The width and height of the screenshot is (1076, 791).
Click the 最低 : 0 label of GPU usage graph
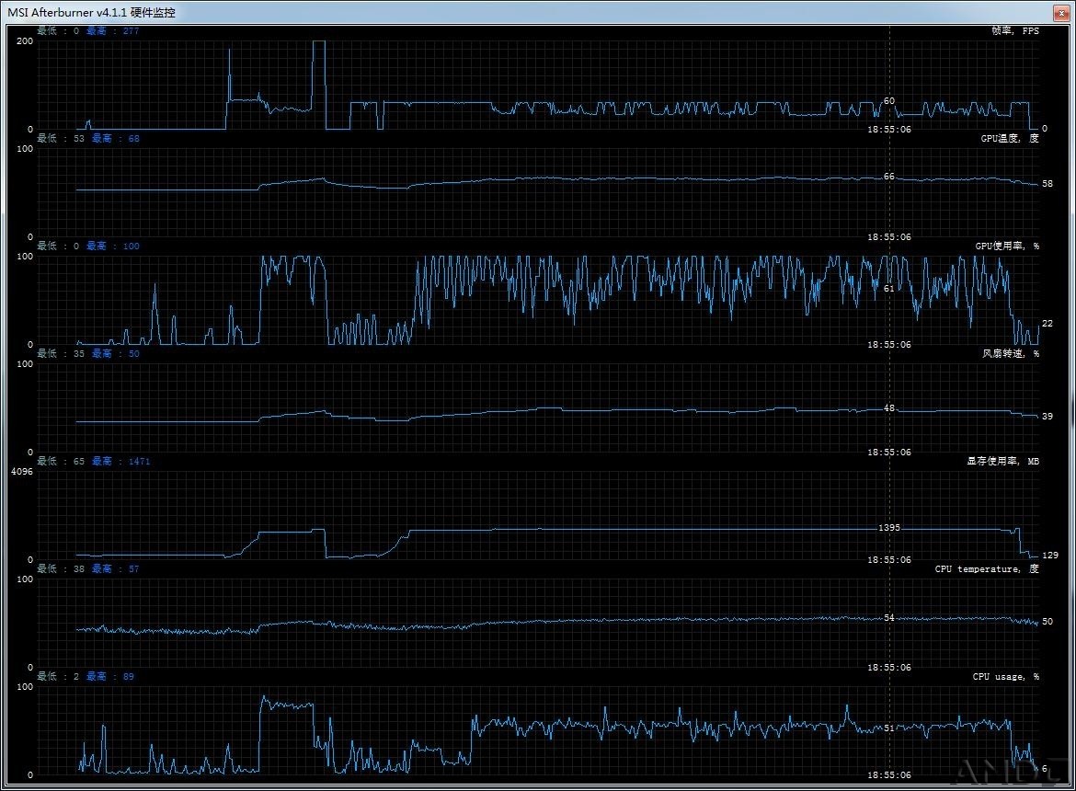point(58,246)
